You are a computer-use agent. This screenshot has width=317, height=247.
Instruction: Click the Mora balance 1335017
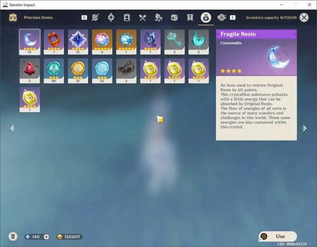coord(69,237)
